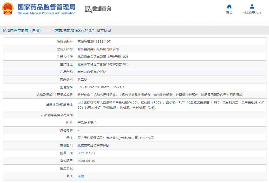The width and height of the screenshot is (269, 183).
Task: Open the 详情 link
Action: tap(81, 176)
